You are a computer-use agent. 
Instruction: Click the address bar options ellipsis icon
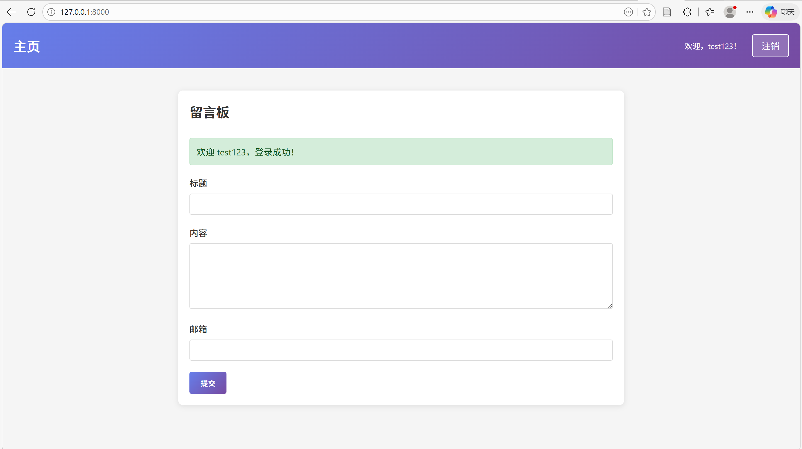tap(628, 12)
